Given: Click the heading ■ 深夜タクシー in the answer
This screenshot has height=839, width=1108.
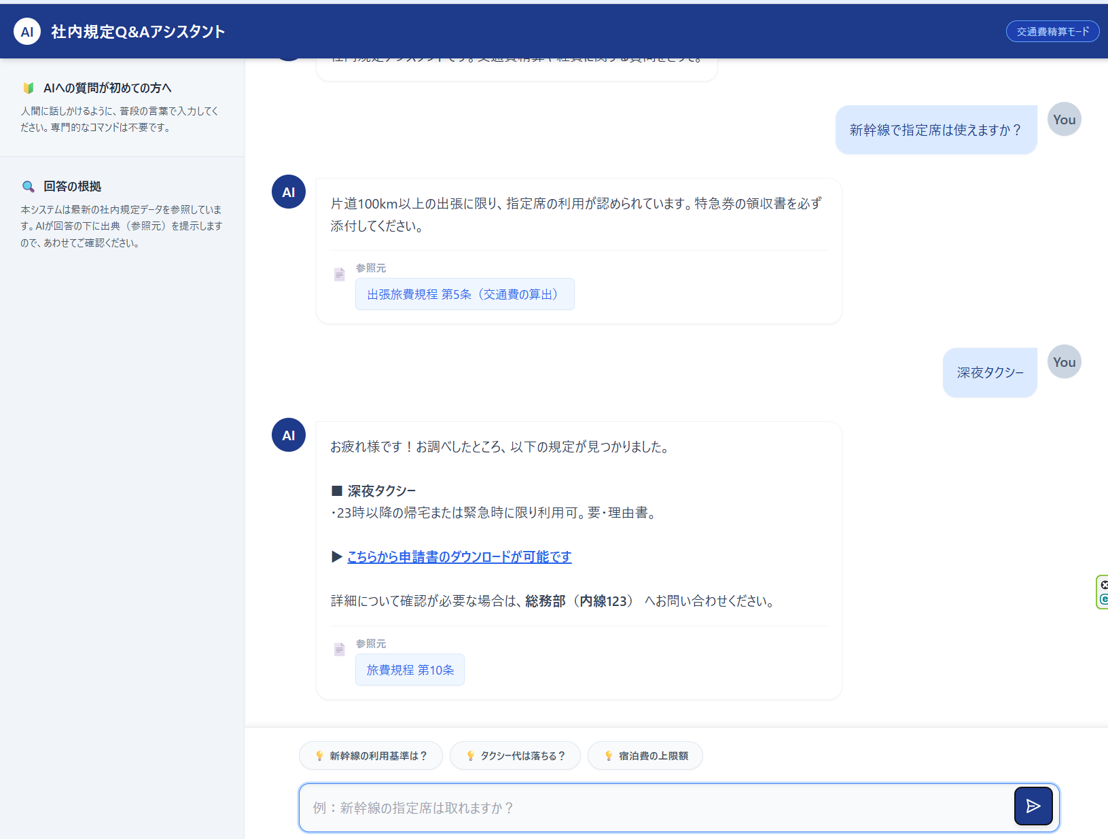Looking at the screenshot, I should pos(374,490).
